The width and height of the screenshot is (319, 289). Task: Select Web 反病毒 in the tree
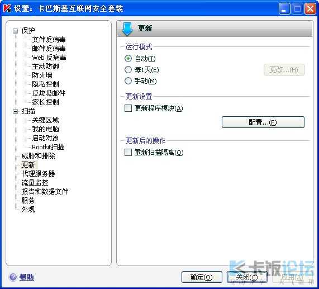49,58
